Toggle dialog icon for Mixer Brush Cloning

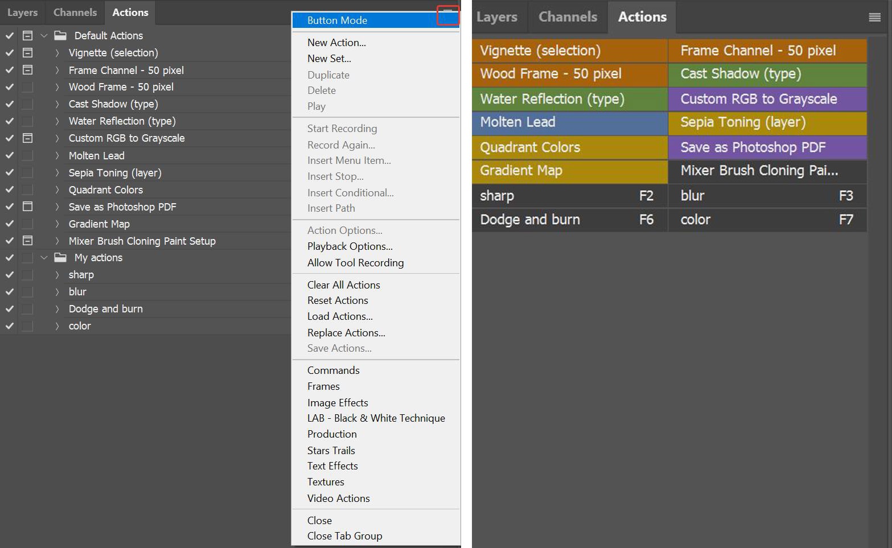(27, 241)
